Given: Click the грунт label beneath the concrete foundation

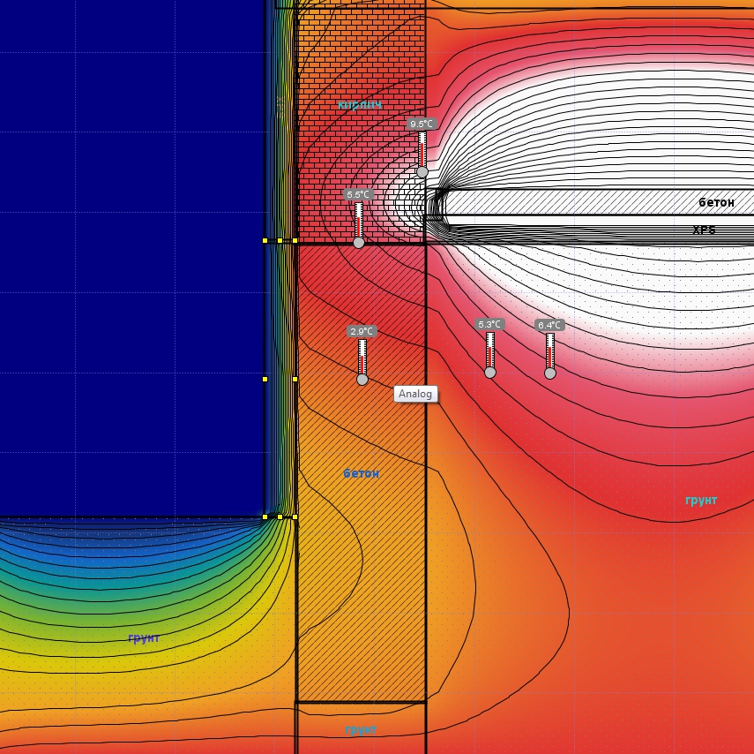Looking at the screenshot, I should click(x=361, y=730).
